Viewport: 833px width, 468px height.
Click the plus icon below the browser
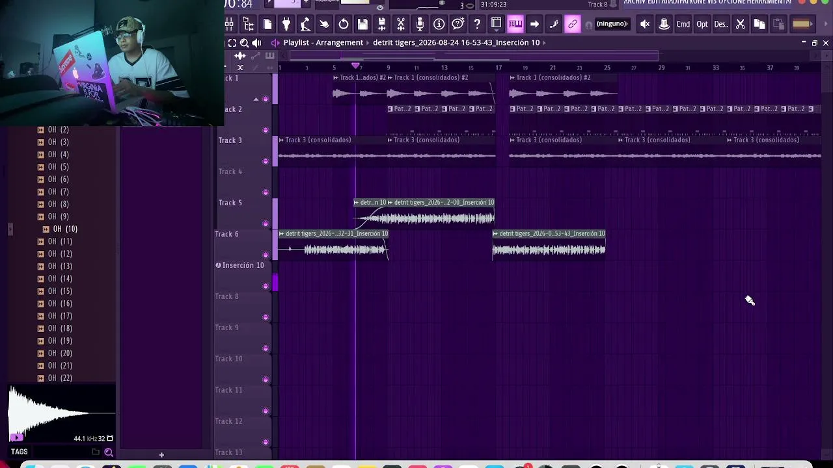[x=161, y=455]
